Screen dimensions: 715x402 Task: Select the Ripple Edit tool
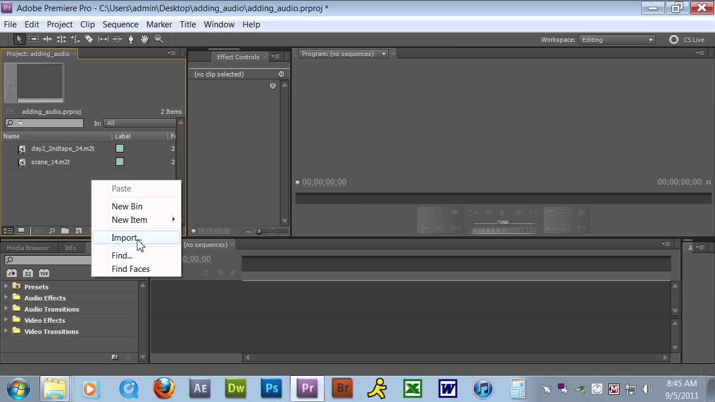coord(47,39)
